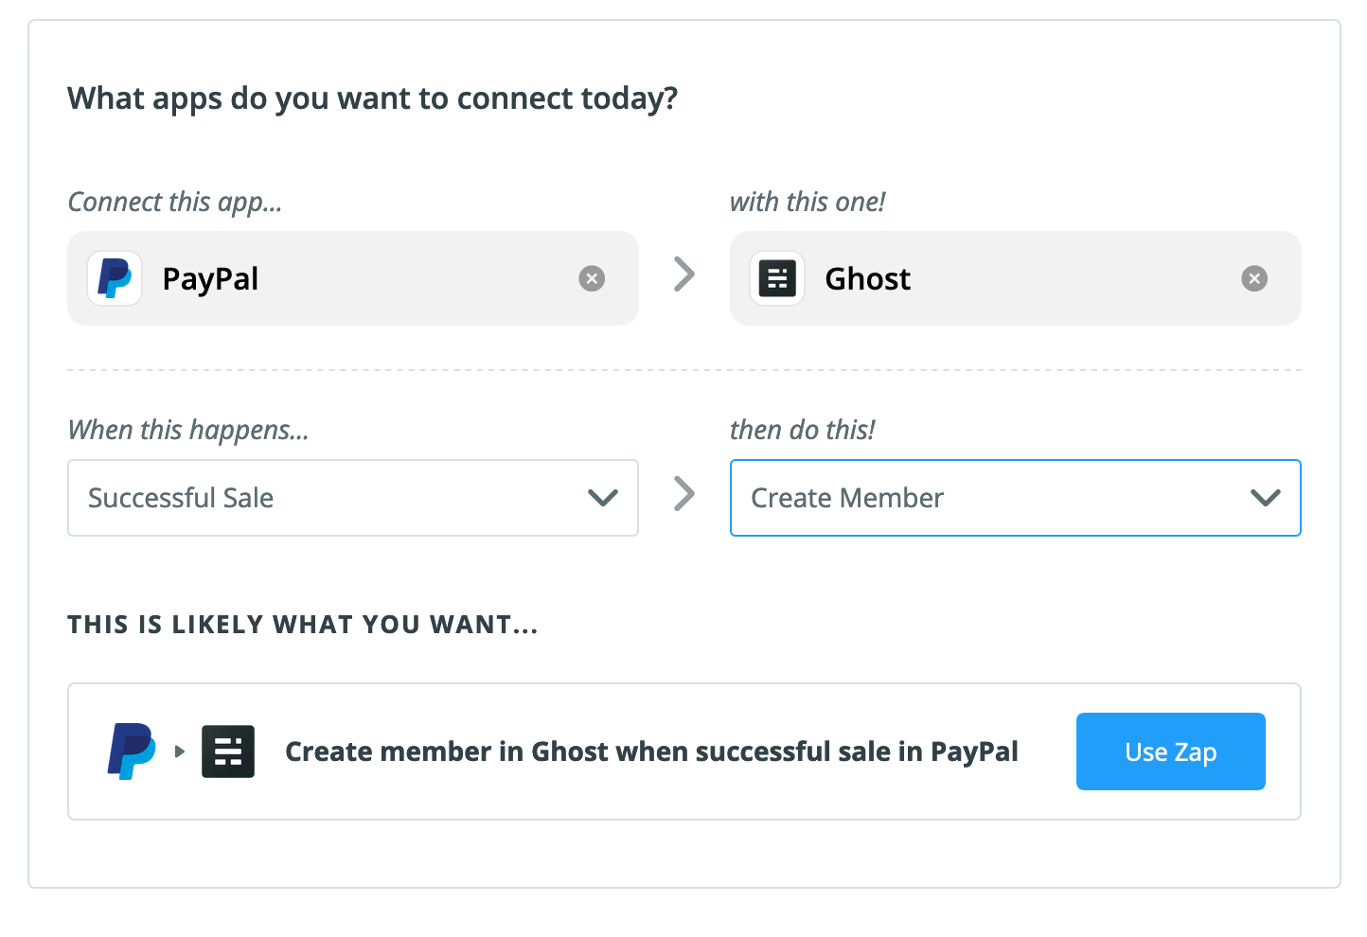Click the PayPal app logo
The image size is (1367, 937).
click(114, 278)
